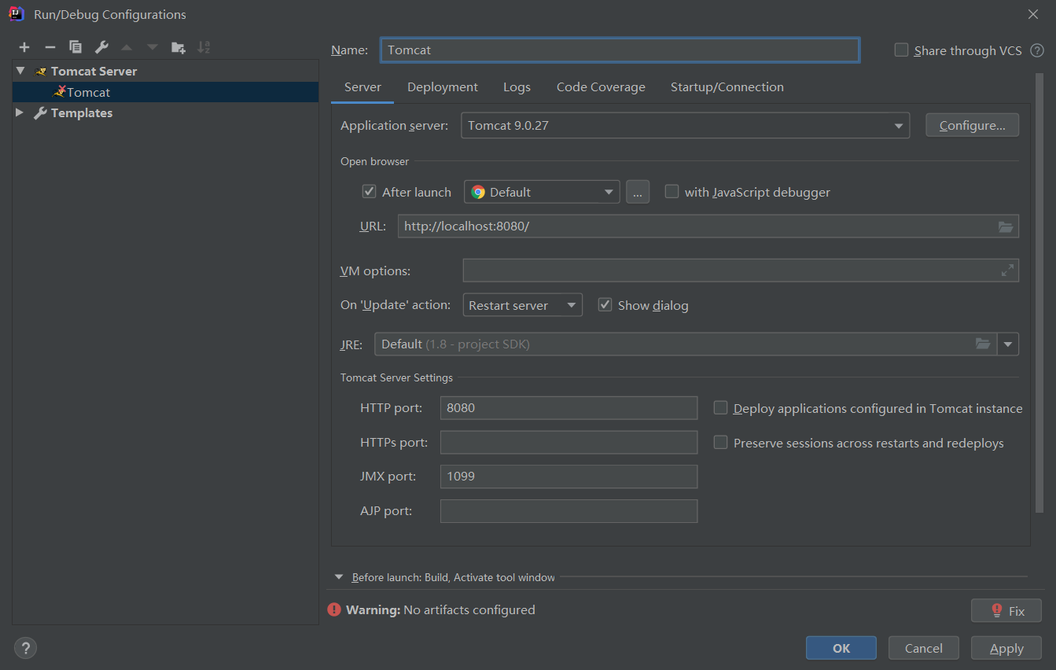Screen dimensions: 1056x670
Task: Click the URL input field
Action: click(708, 226)
